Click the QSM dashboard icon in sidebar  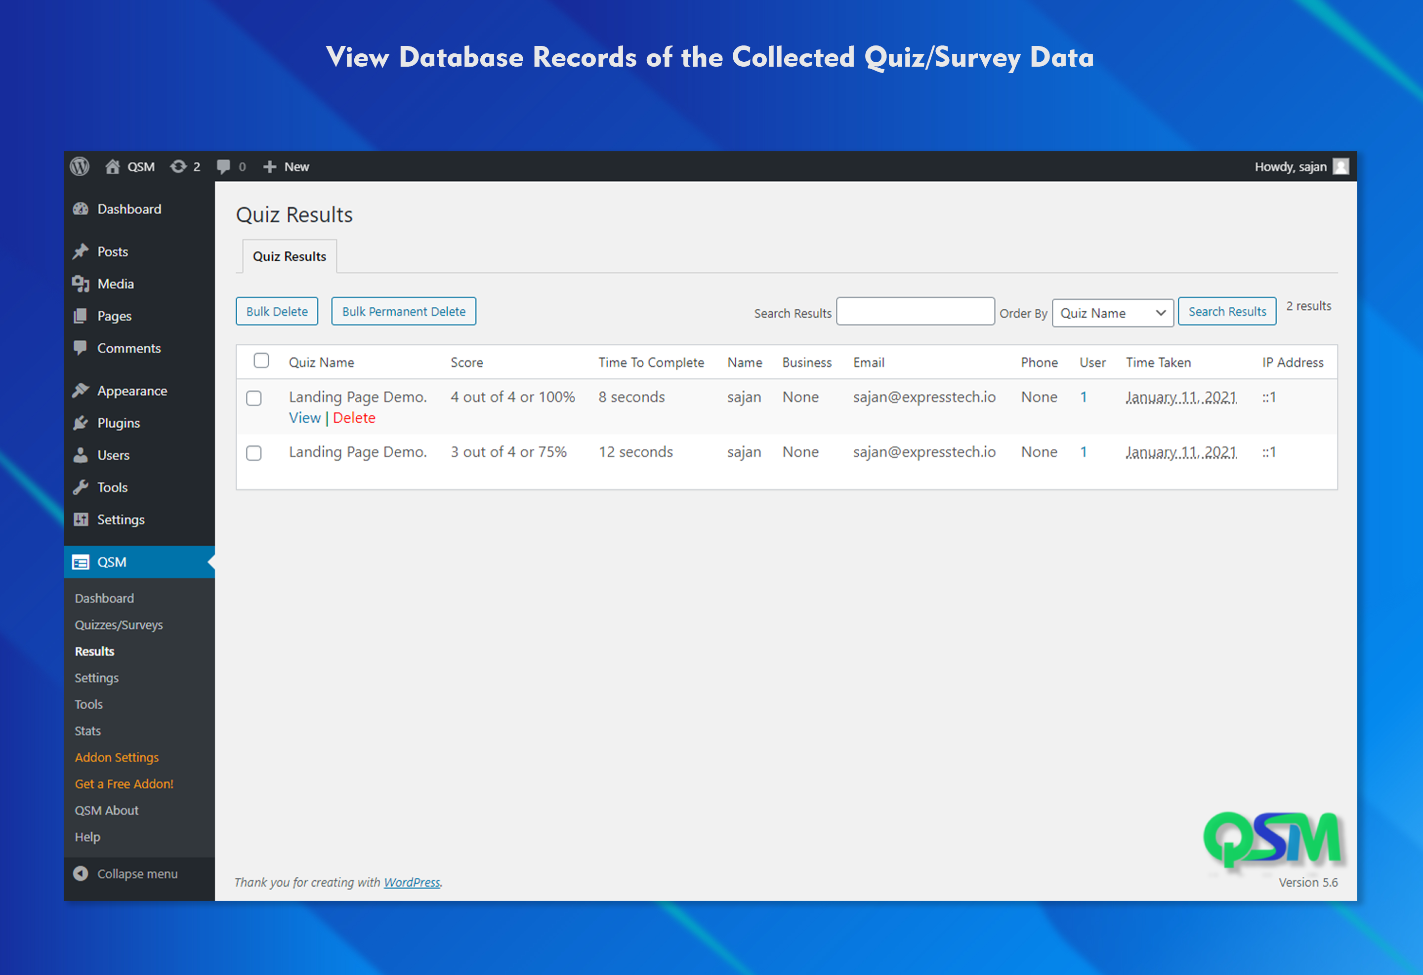click(x=84, y=561)
